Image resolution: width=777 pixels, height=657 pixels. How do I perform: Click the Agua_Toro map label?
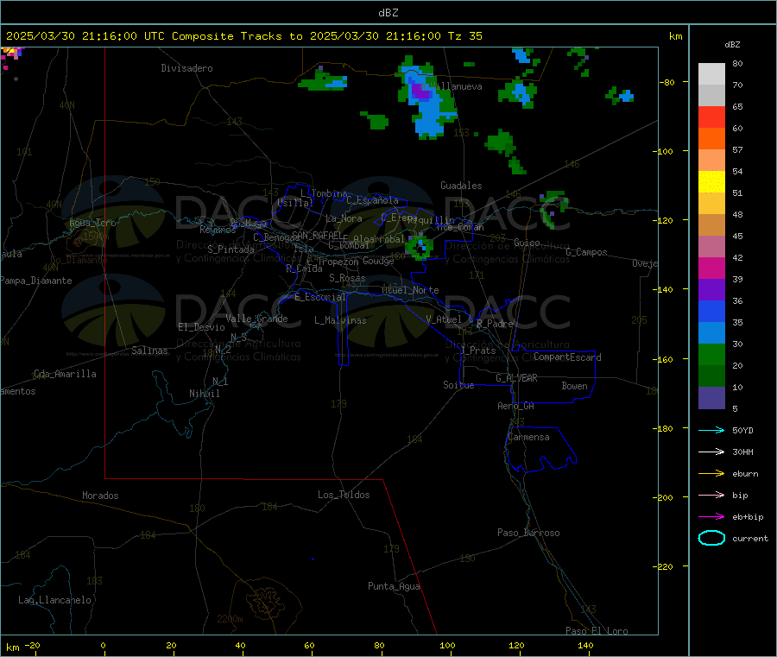tap(92, 223)
